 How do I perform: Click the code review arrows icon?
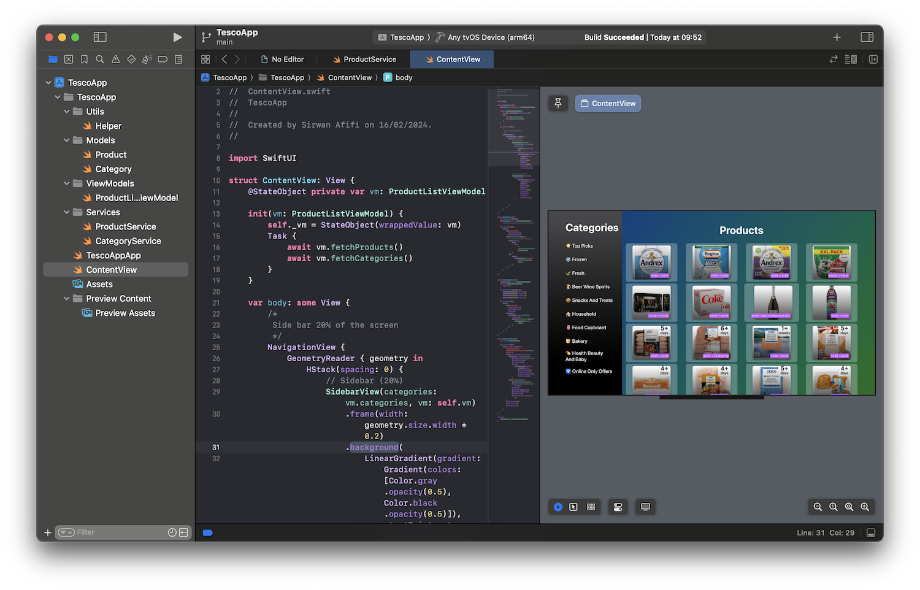point(834,59)
